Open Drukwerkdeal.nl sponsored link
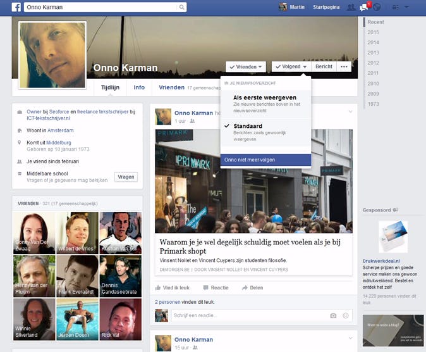This screenshot has width=426, height=352. tap(381, 261)
